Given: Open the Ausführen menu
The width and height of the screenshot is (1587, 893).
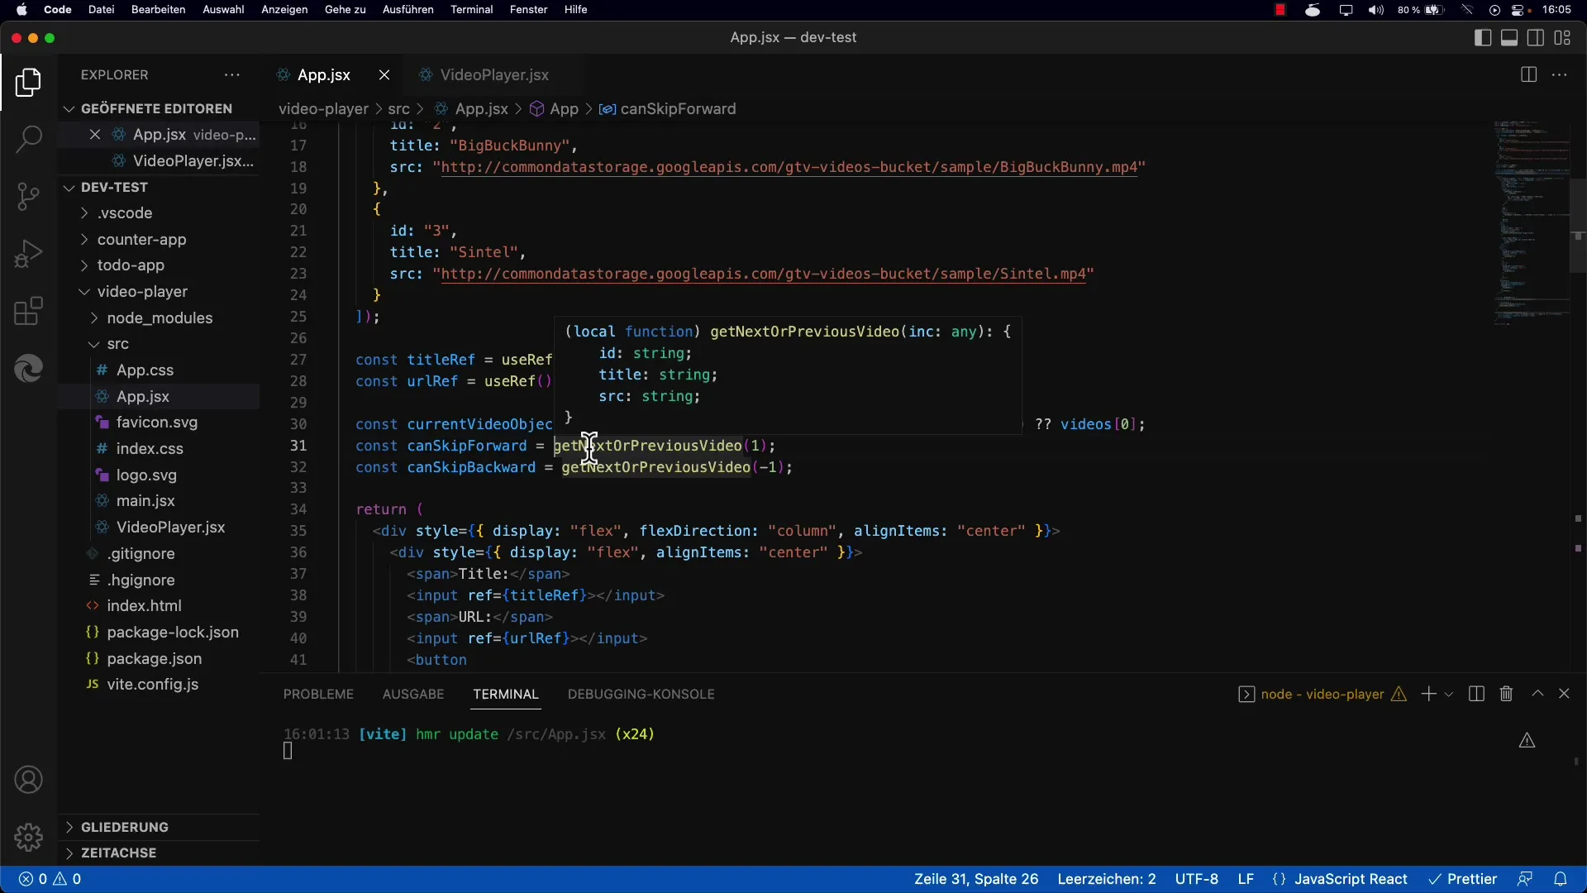Looking at the screenshot, I should (x=407, y=9).
